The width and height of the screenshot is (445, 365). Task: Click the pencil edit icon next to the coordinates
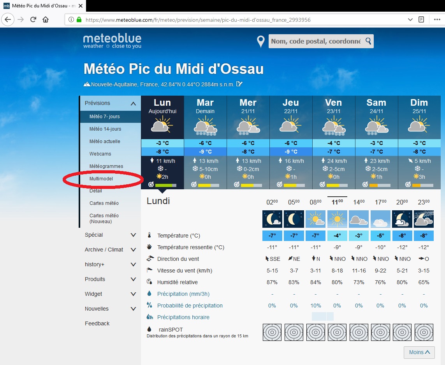[238, 84]
